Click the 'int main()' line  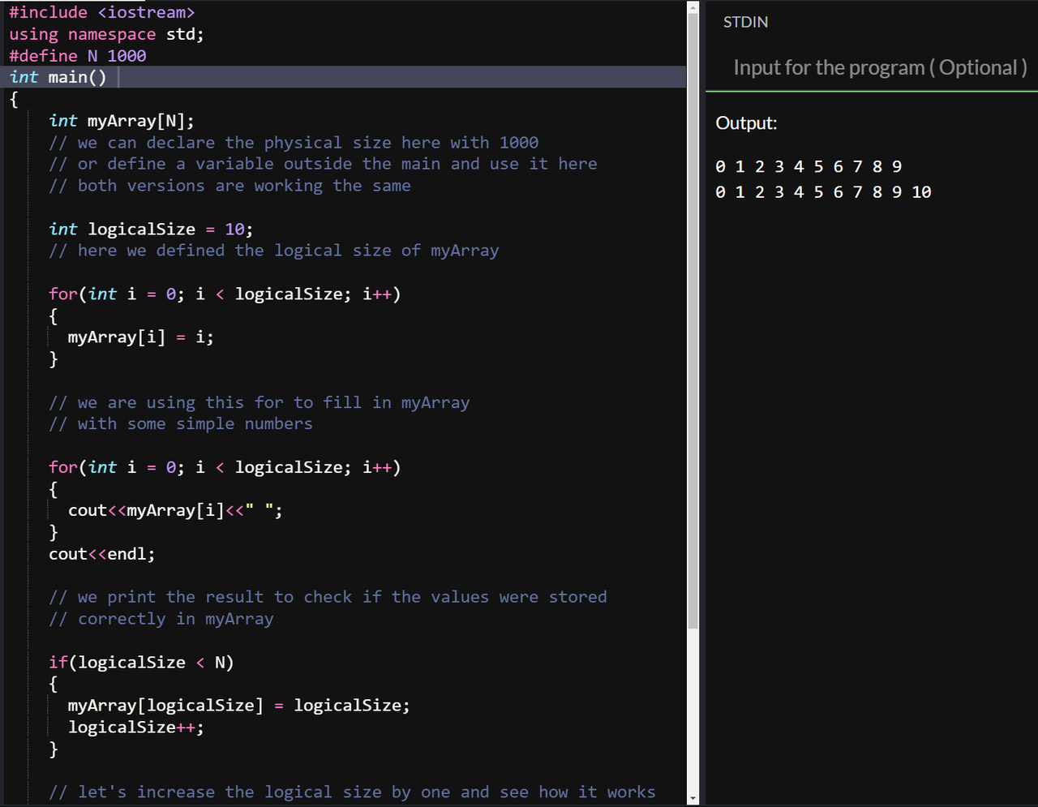tap(58, 77)
